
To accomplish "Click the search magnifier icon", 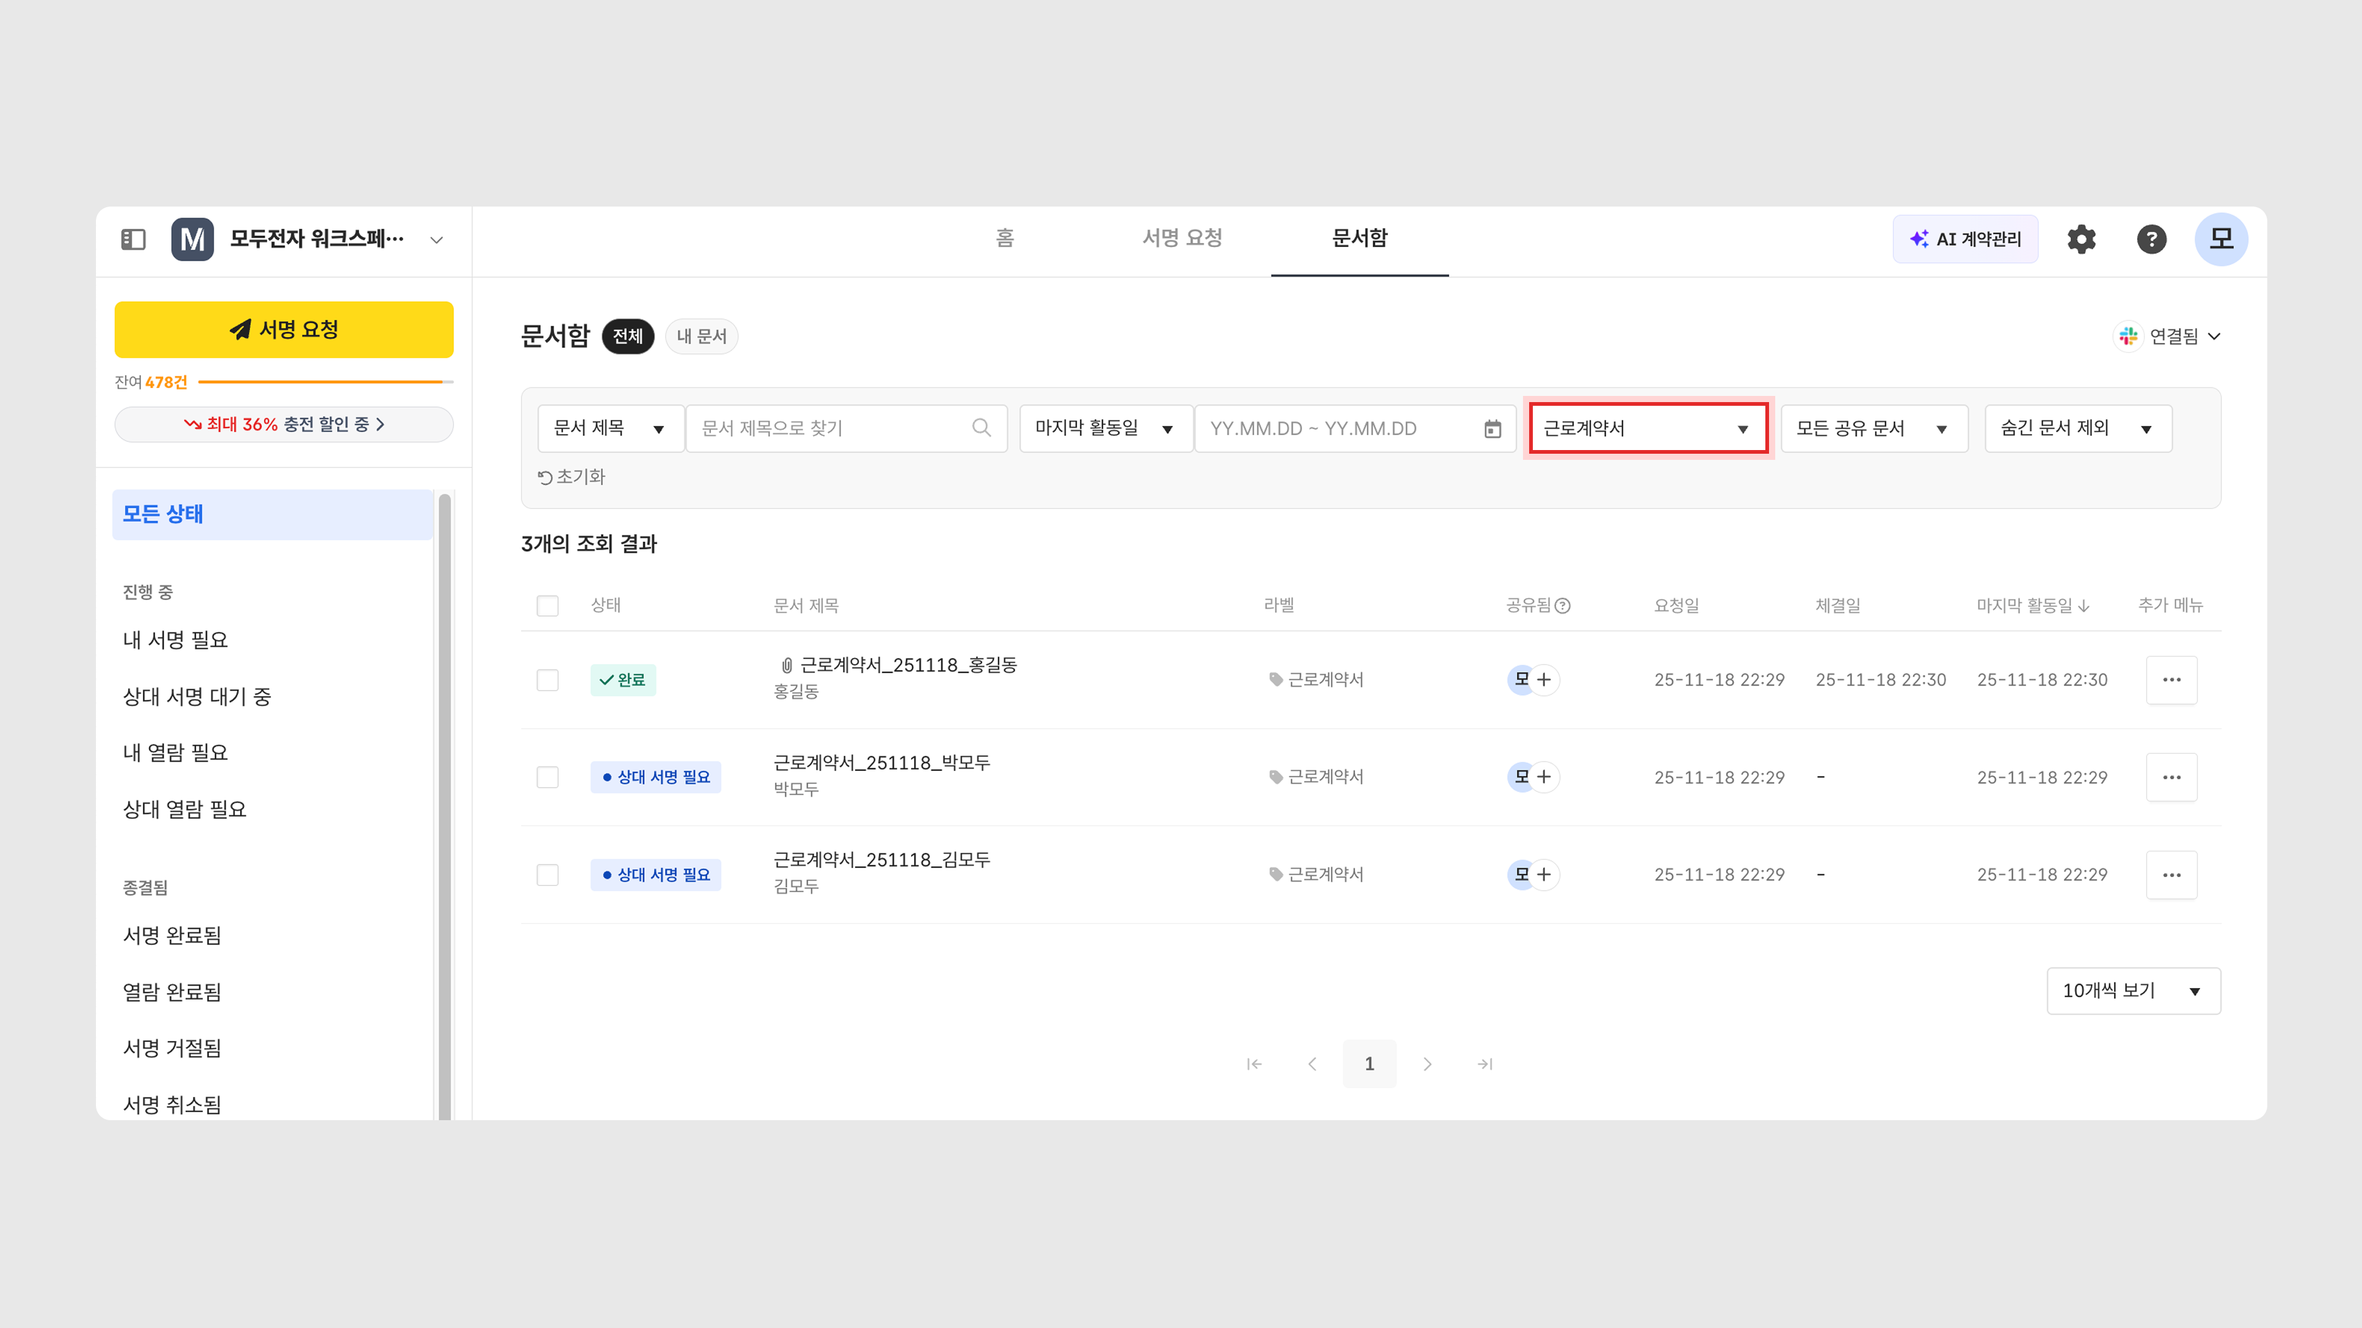I will [x=981, y=428].
